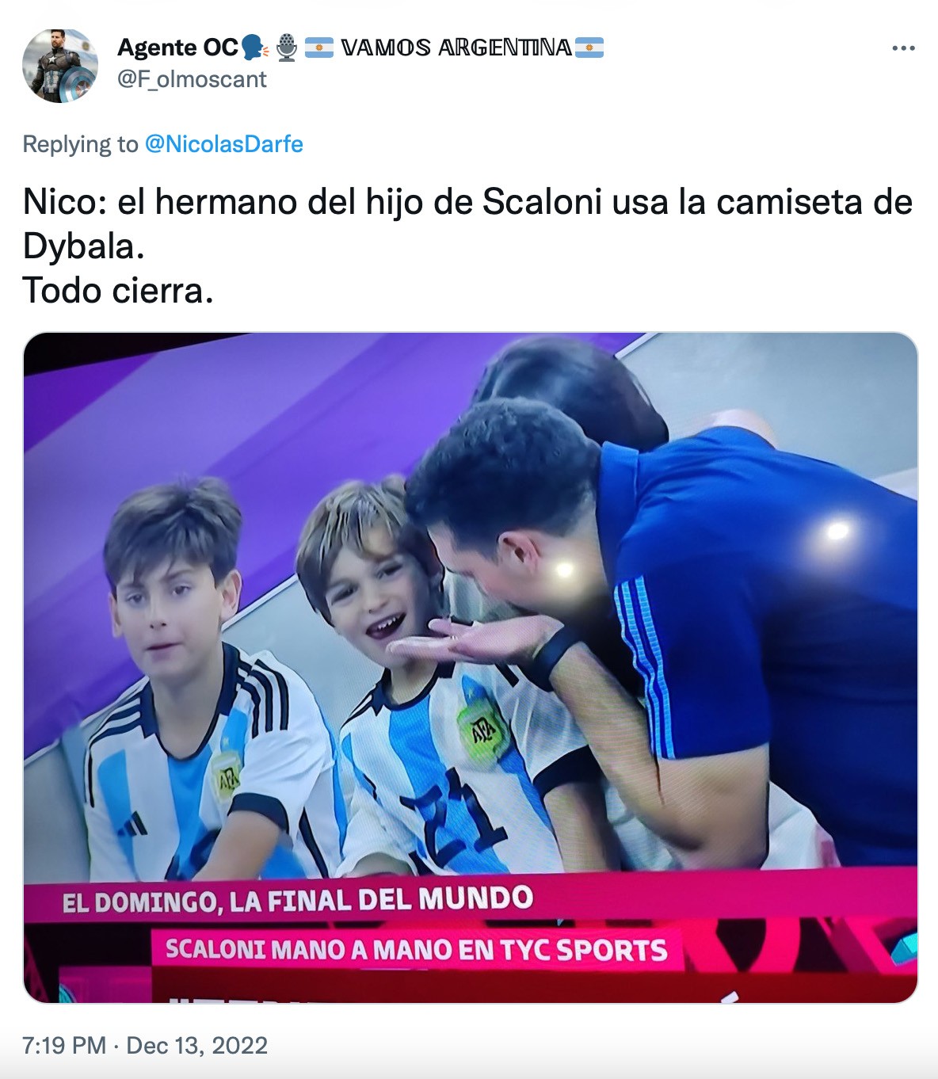Viewport: 938px width, 1079px height.
Task: Open the three-dots more options menu
Action: coord(903,48)
